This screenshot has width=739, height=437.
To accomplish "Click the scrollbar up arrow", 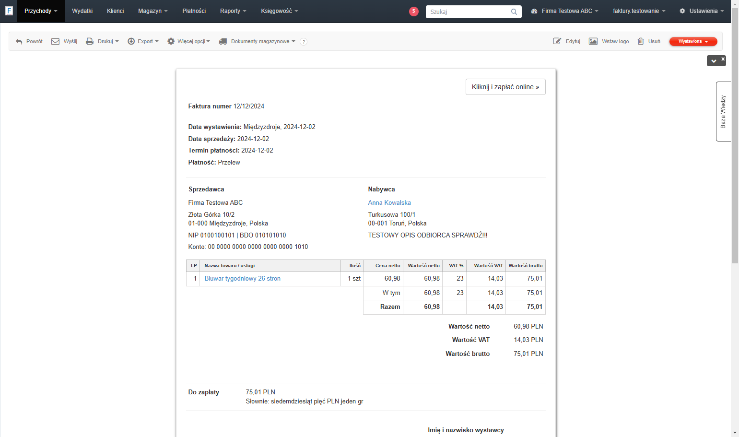I will (x=735, y=4).
